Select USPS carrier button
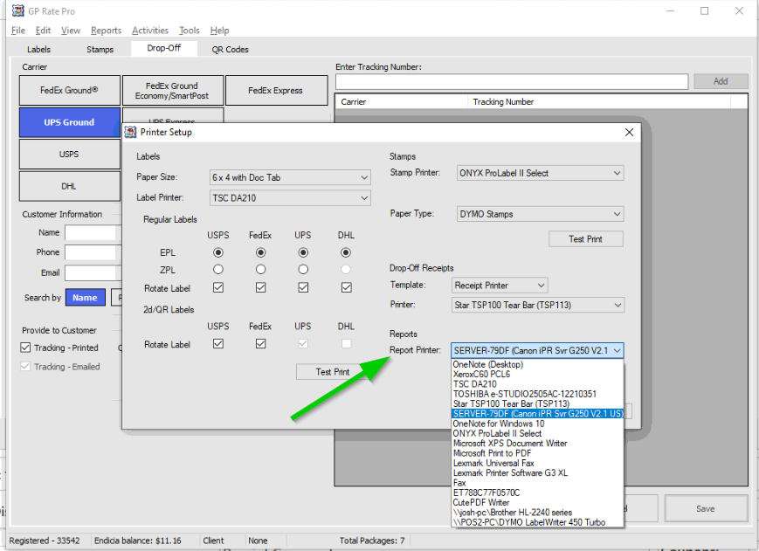The height and width of the screenshot is (551, 759). tap(69, 155)
